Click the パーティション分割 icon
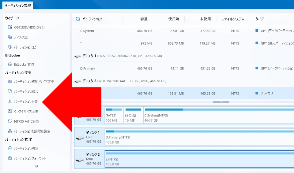The image size is (294, 173). [10, 101]
